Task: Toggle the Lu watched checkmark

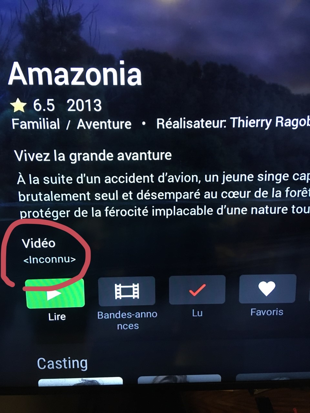Action: pyautogui.click(x=197, y=289)
